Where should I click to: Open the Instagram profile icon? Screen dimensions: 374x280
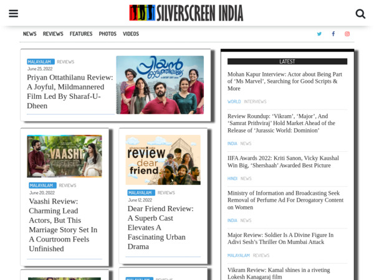click(347, 34)
